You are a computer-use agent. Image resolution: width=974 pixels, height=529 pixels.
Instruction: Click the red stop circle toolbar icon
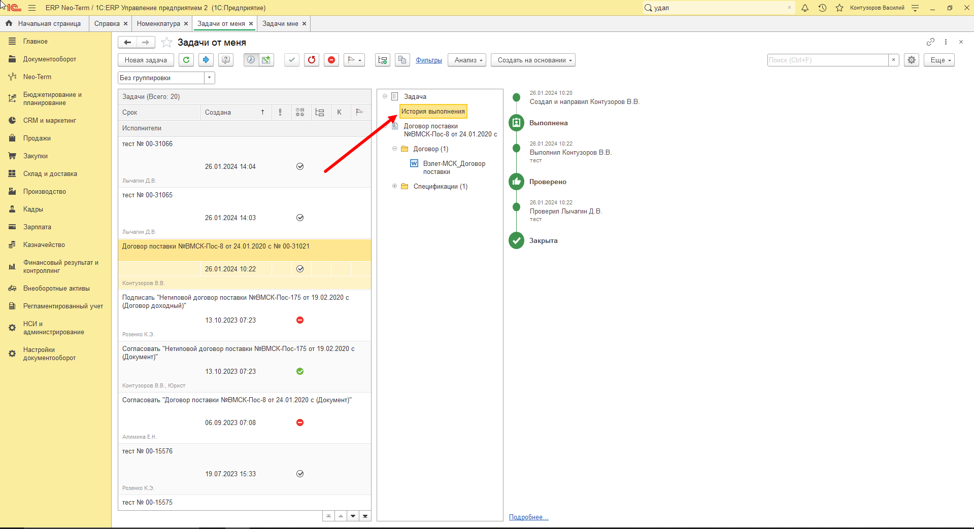331,60
